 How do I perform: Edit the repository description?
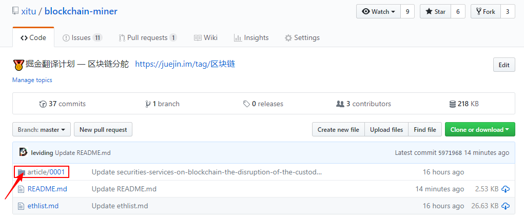(x=504, y=65)
